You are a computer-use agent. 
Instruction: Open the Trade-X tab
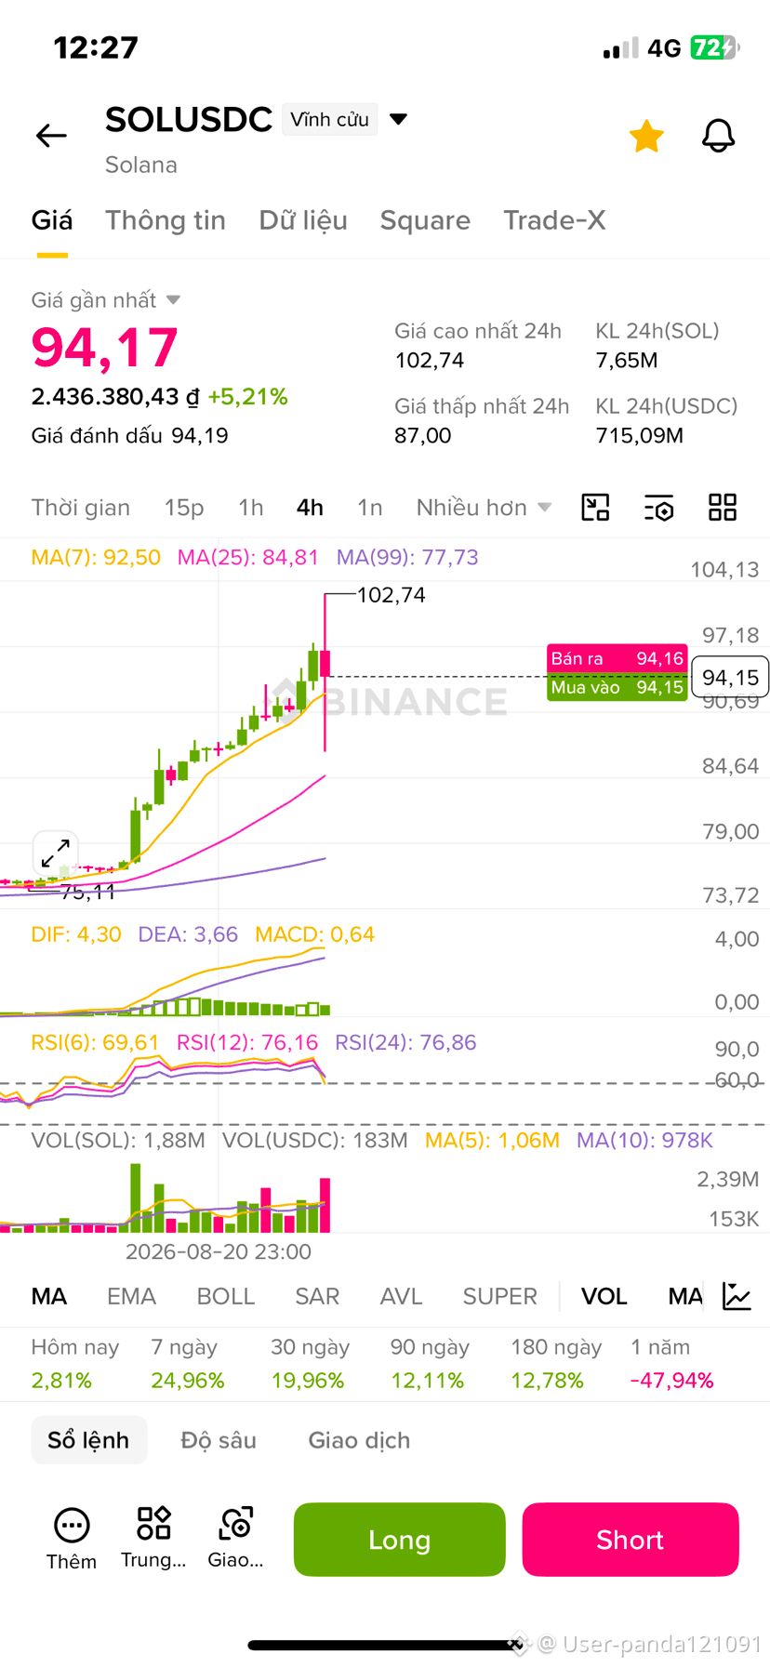coord(554,220)
